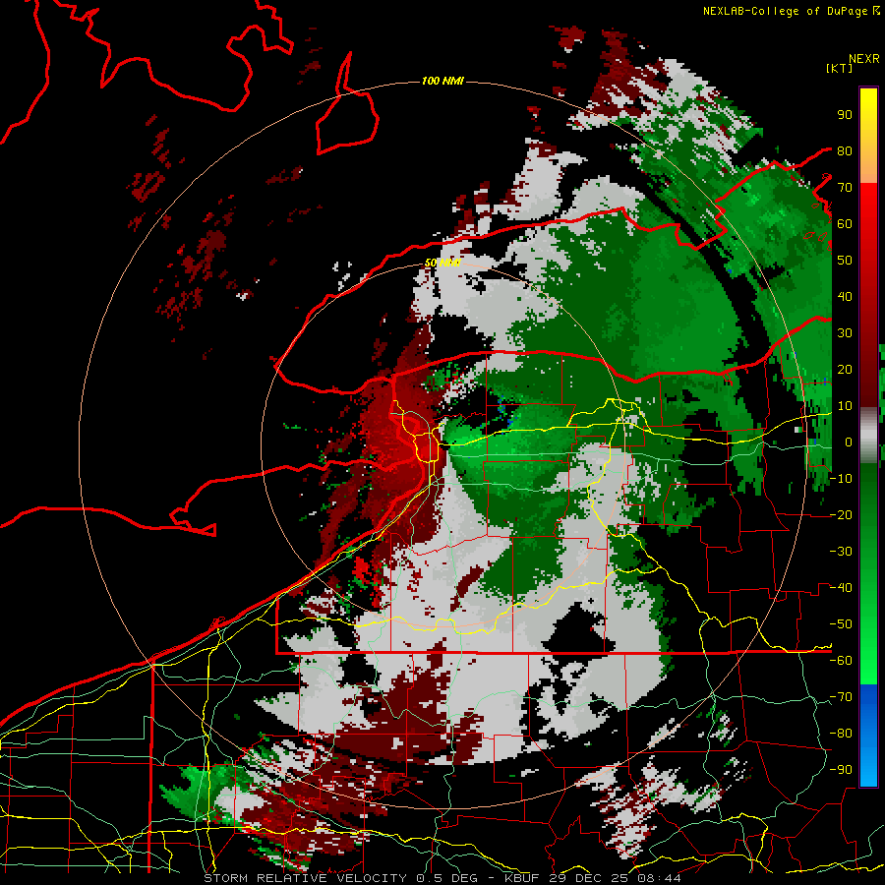The height and width of the screenshot is (885, 885).
Task: Click the light blue bottom color bar segment
Action: coord(868,765)
